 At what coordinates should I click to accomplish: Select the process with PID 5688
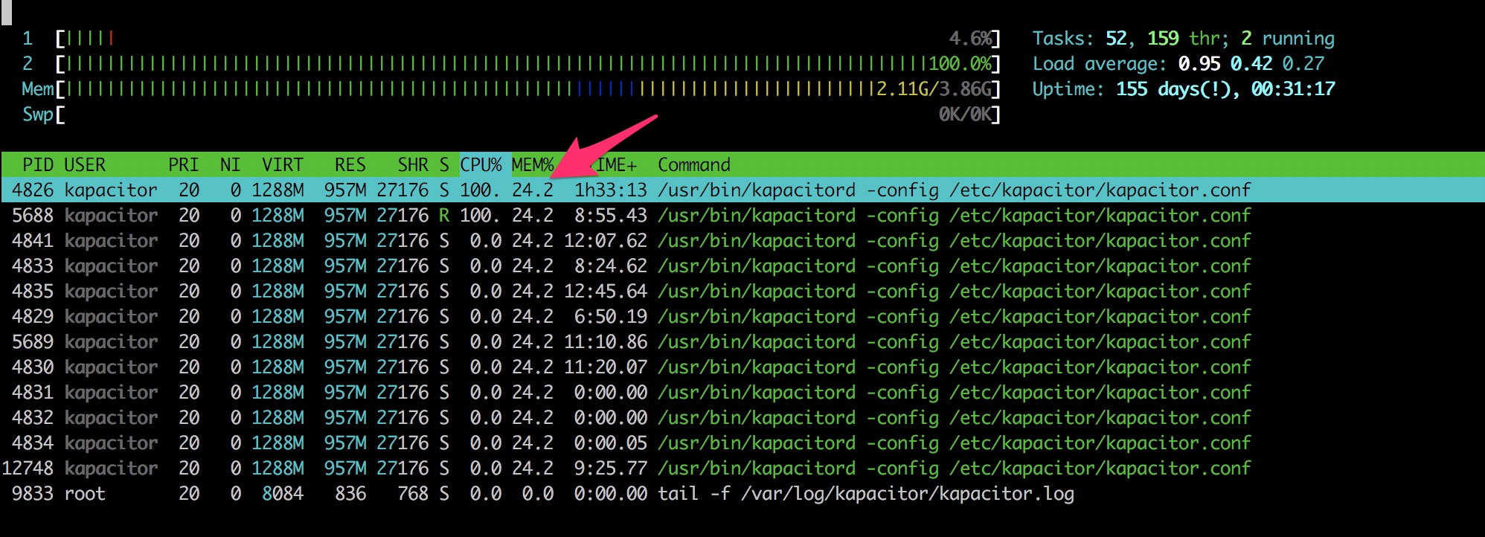click(742, 215)
